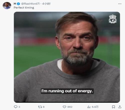Click the I'm running out of energy caption
125x110 pixels.
(67, 91)
